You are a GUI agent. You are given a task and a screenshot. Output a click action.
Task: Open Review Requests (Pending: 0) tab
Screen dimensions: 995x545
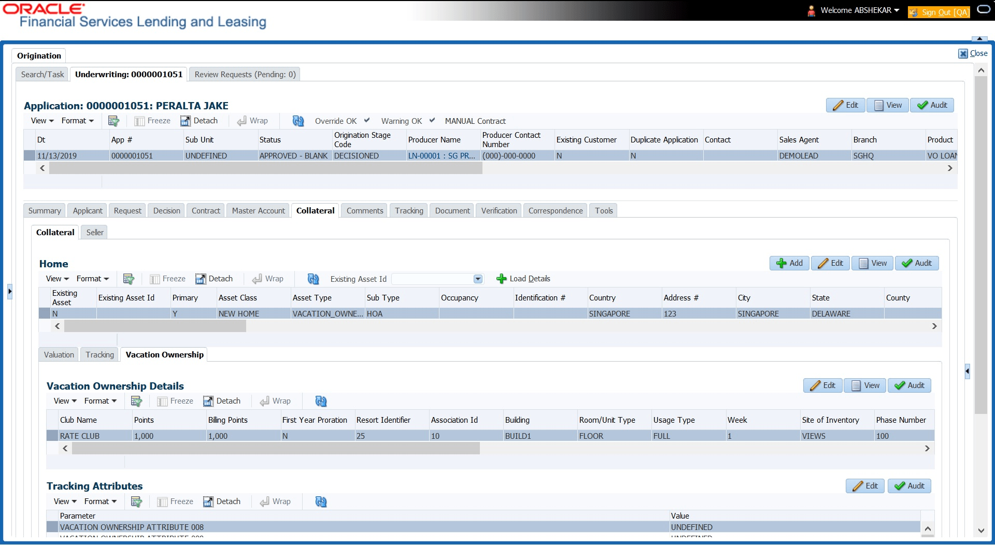[x=245, y=75]
